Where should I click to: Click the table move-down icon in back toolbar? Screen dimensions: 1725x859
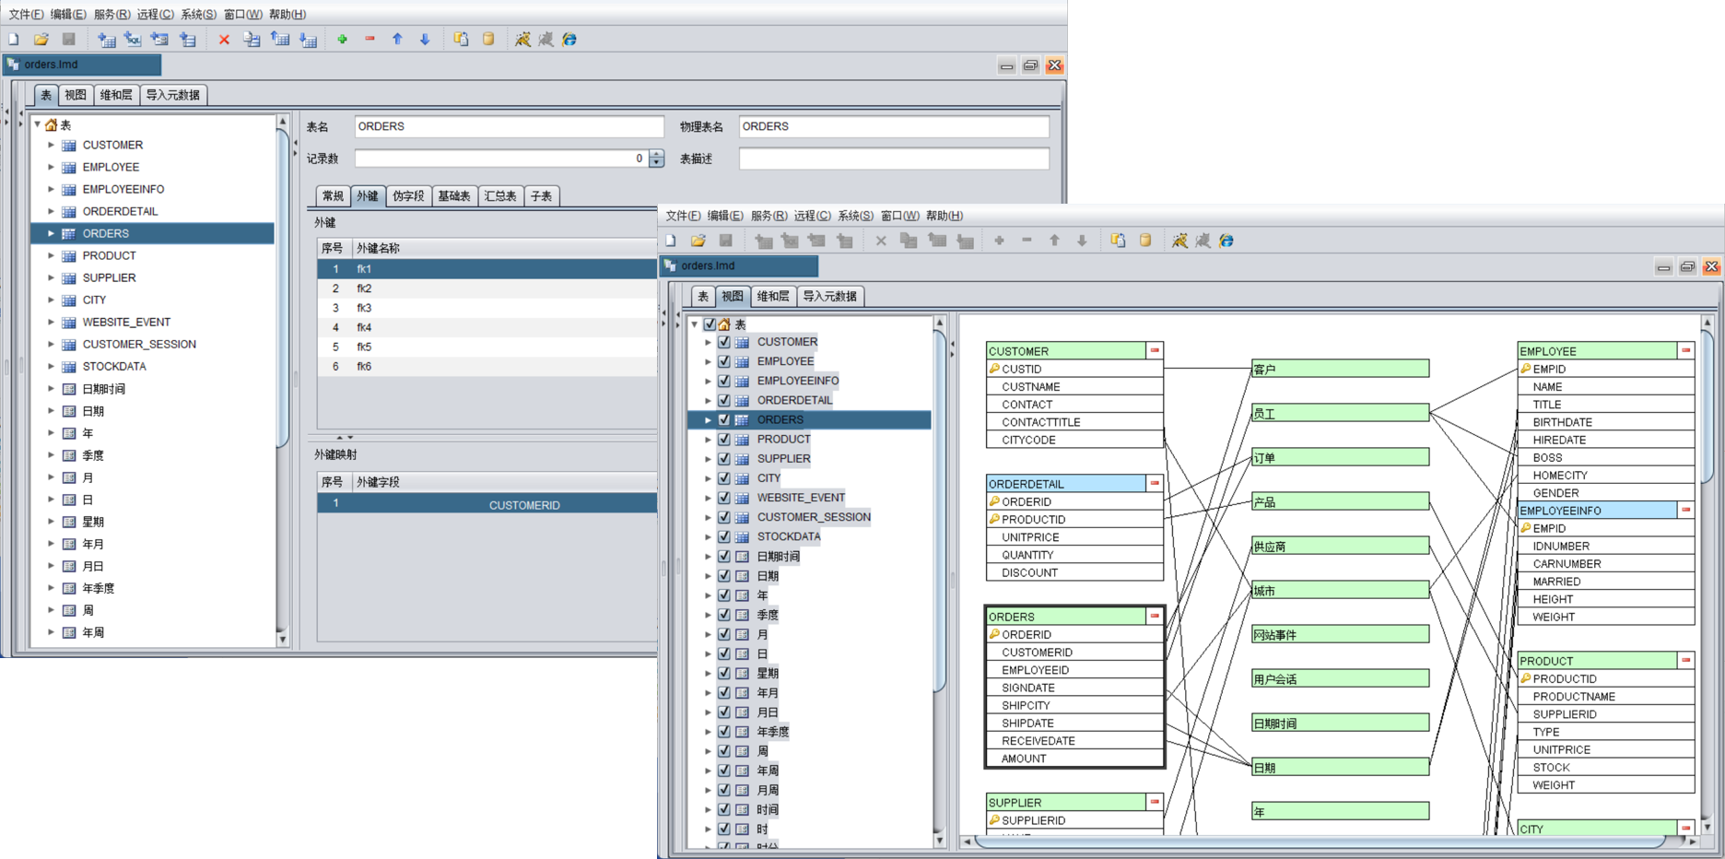pos(308,40)
